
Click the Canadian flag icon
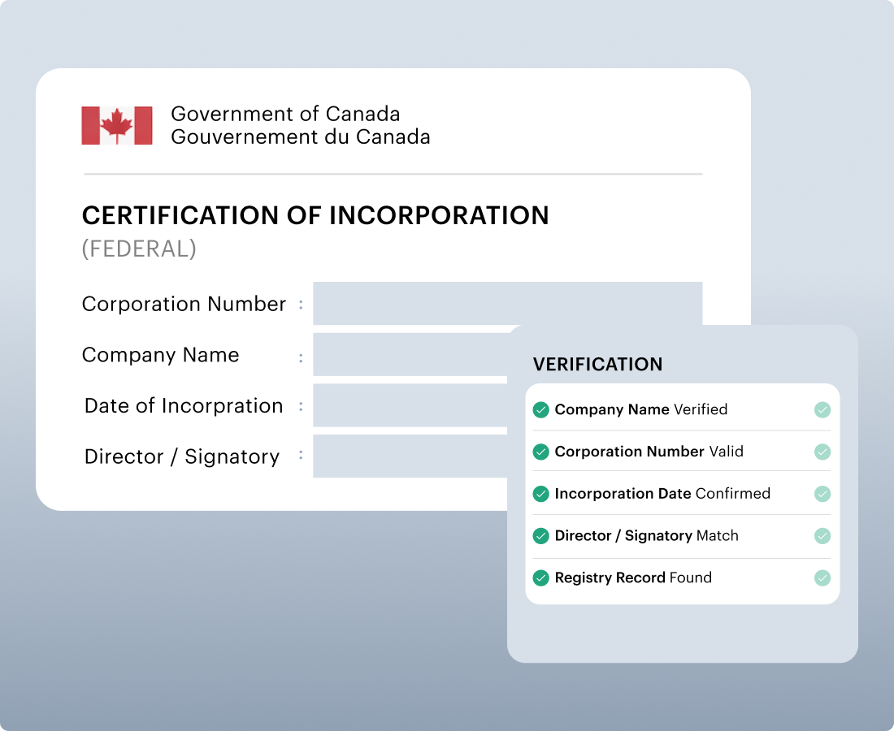click(x=117, y=126)
